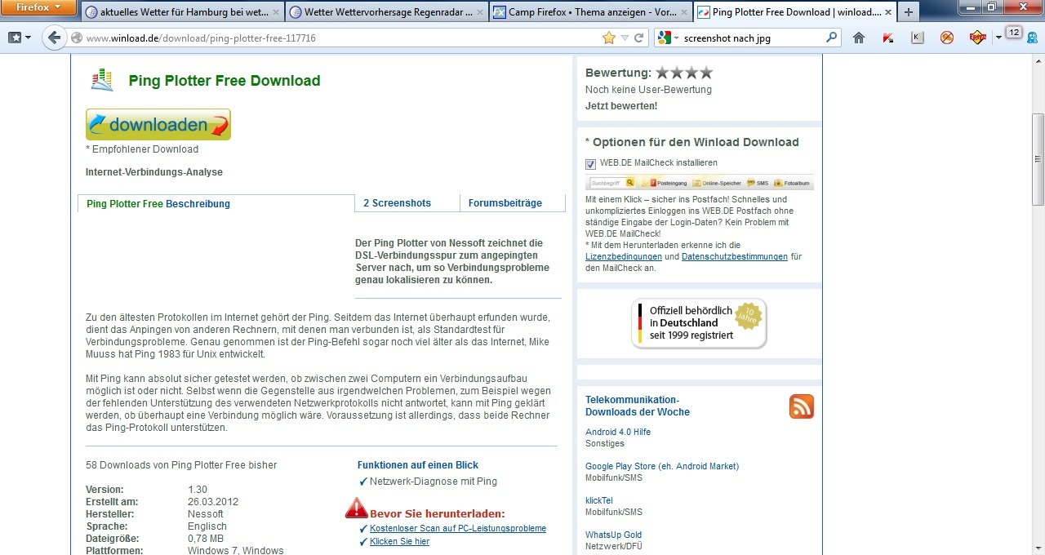Click the search magnifier icon
This screenshot has height=555, width=1045.
(832, 38)
